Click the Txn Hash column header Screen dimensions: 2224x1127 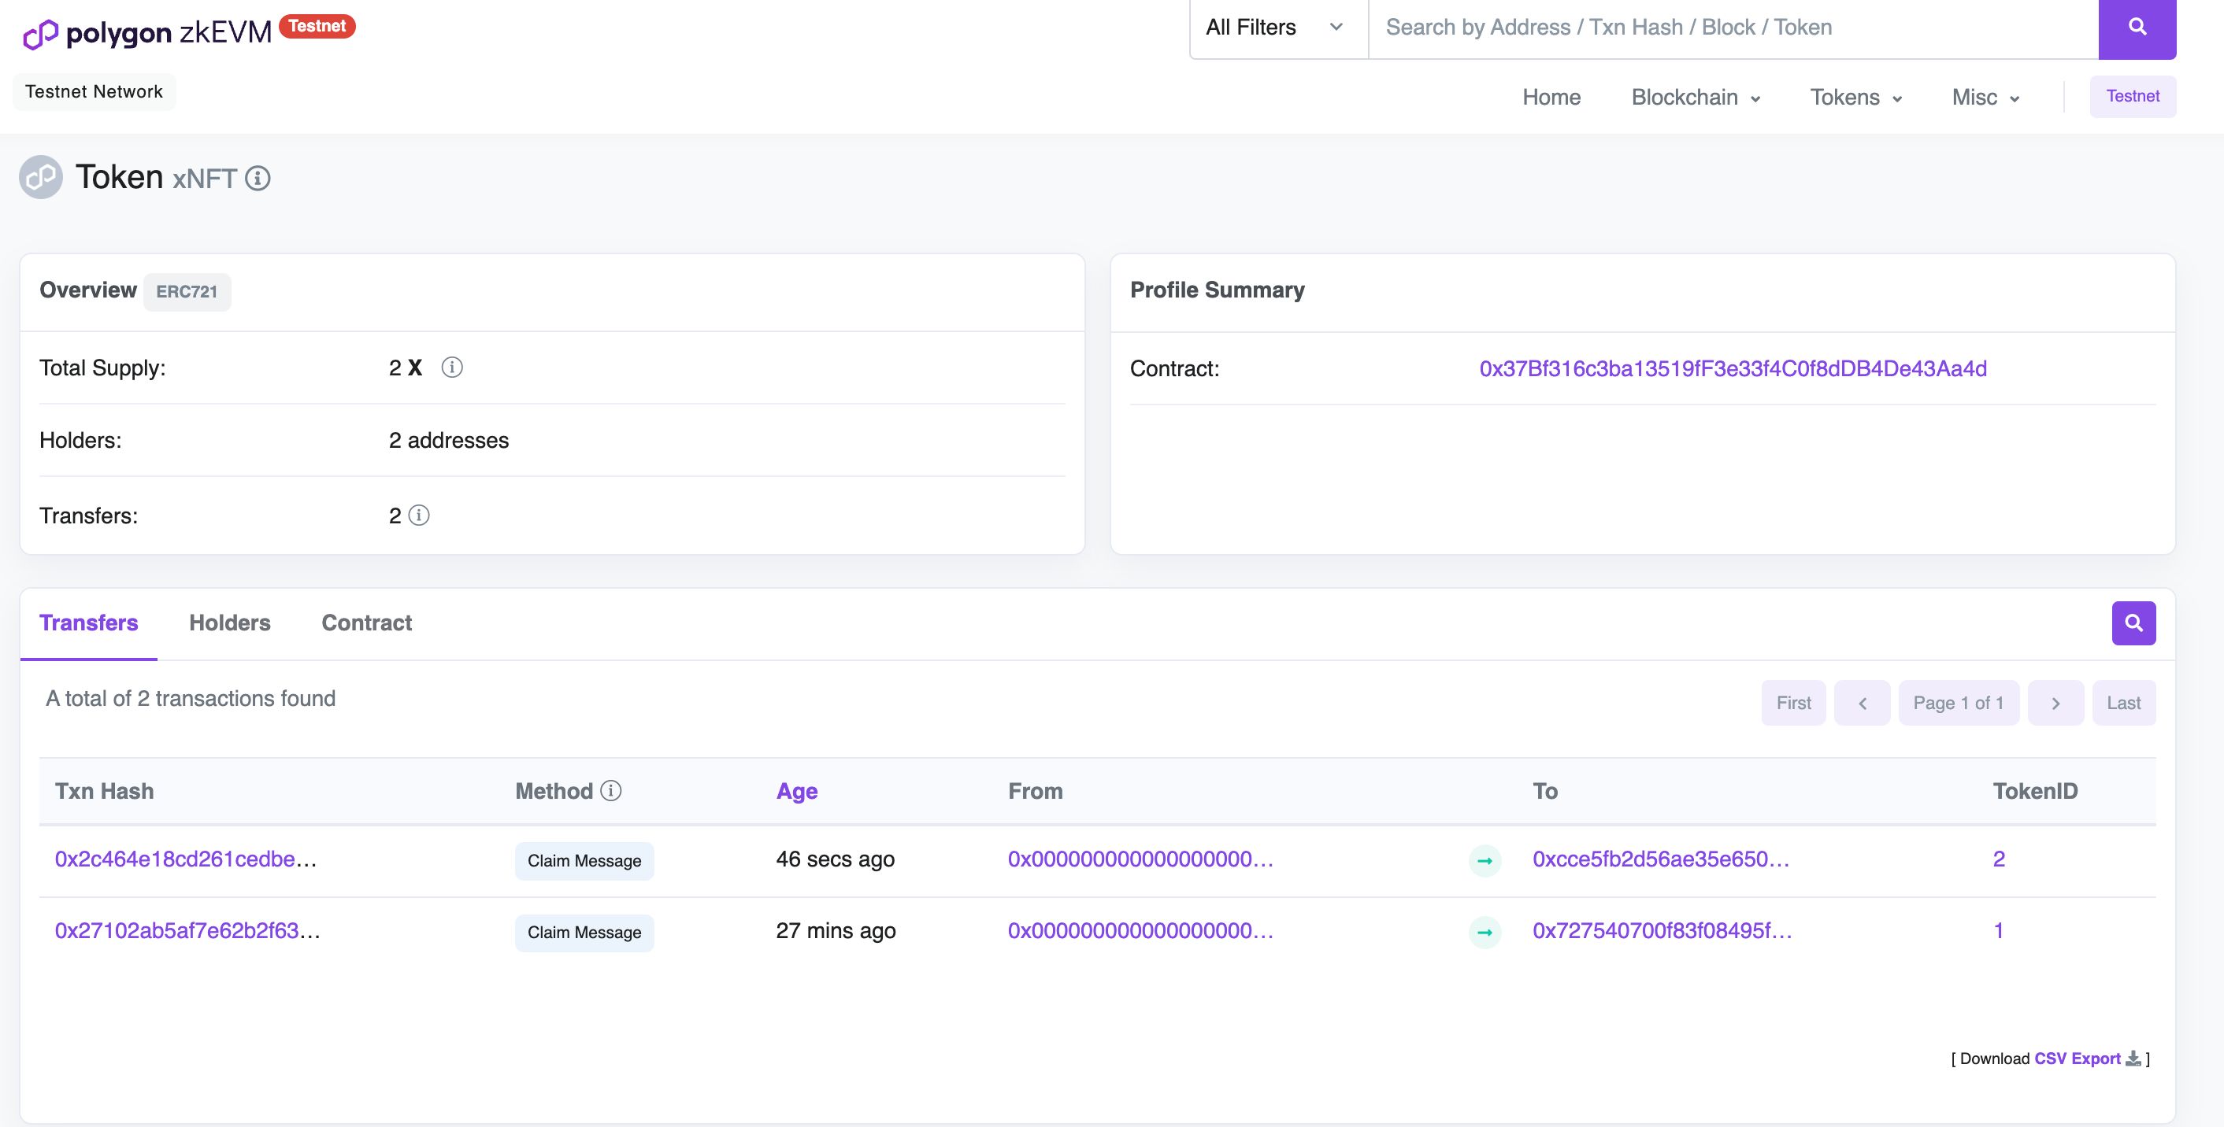(105, 791)
